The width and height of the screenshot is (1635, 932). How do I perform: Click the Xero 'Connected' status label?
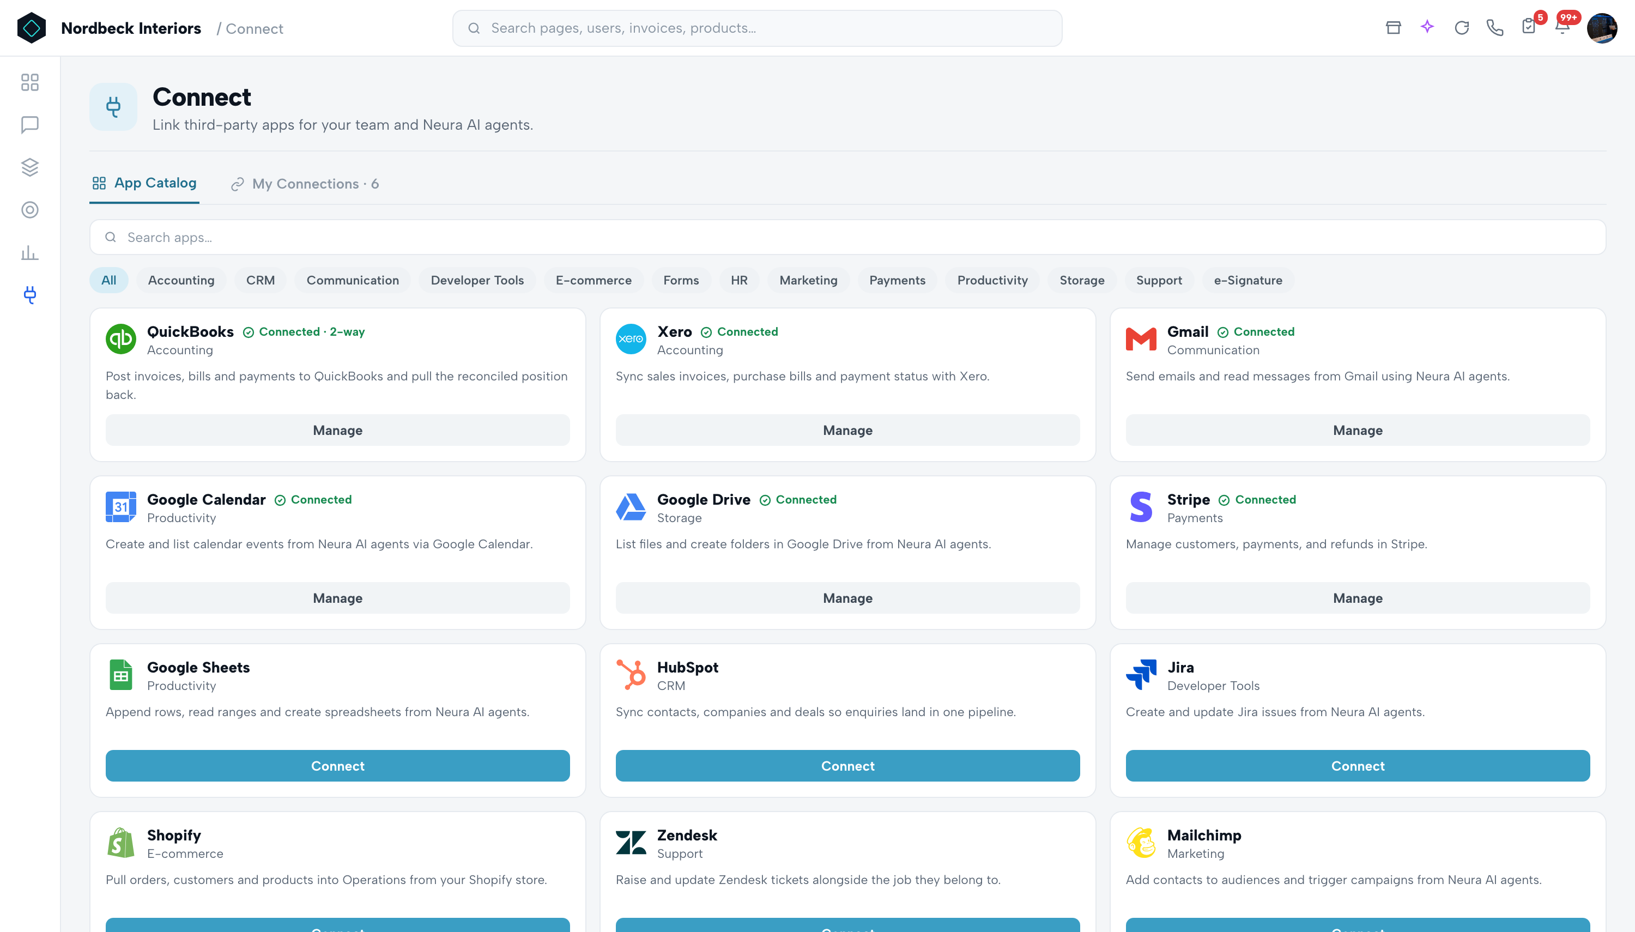point(739,331)
